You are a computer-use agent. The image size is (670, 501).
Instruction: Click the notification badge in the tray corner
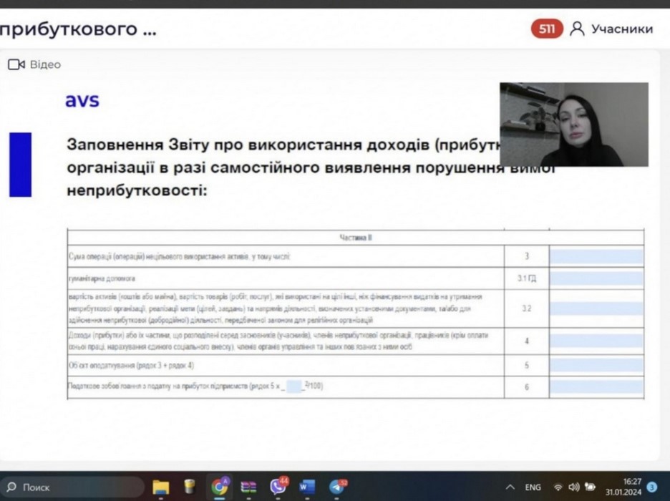(x=651, y=487)
